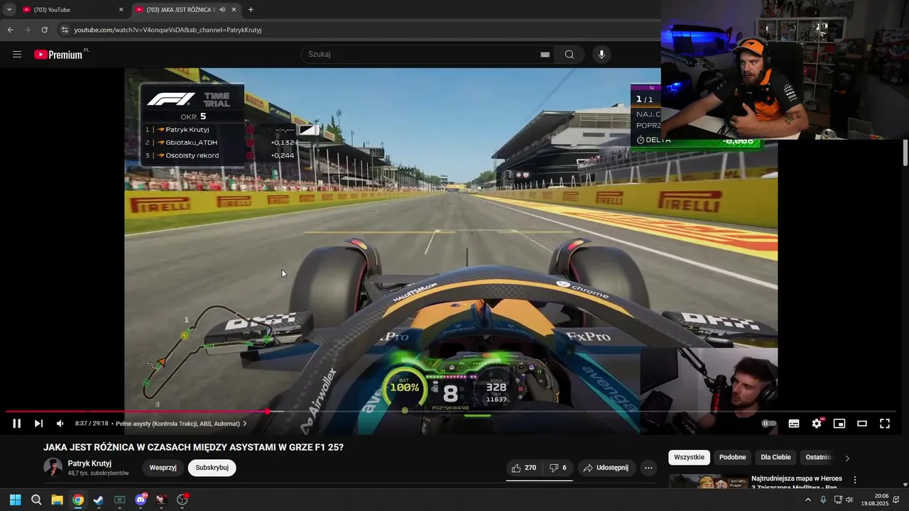
Task: Go back in browser history
Action: (x=11, y=30)
